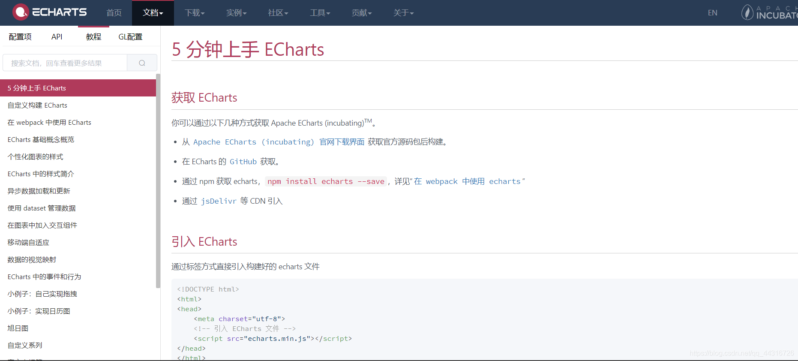Screen dimensions: 798x361
Task: Click the search magnifier button
Action: [x=142, y=63]
